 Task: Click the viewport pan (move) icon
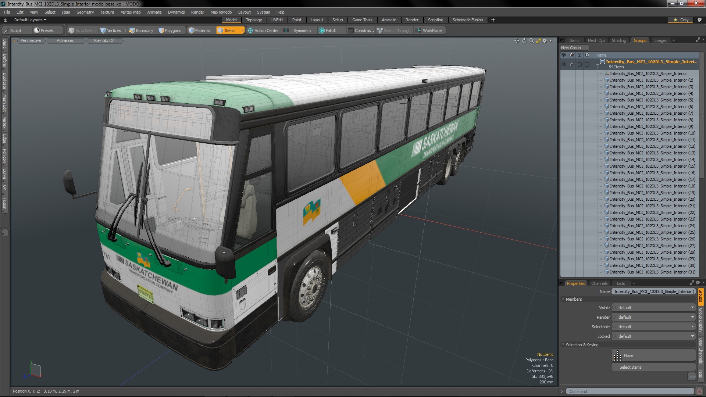coord(517,41)
